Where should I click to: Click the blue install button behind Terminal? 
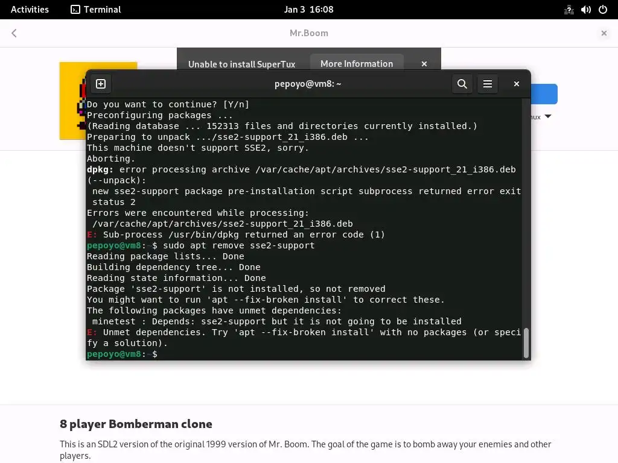pos(544,94)
